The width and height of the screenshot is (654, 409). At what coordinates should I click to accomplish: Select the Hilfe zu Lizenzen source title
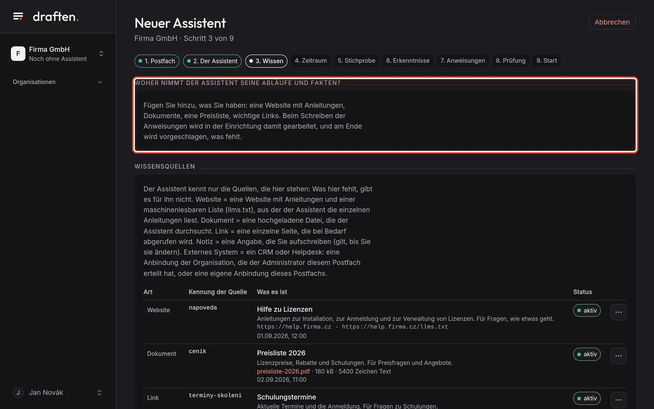click(285, 309)
